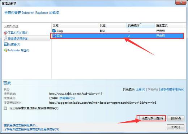Click the 按字母顺序排序(H) link

[172, 90]
